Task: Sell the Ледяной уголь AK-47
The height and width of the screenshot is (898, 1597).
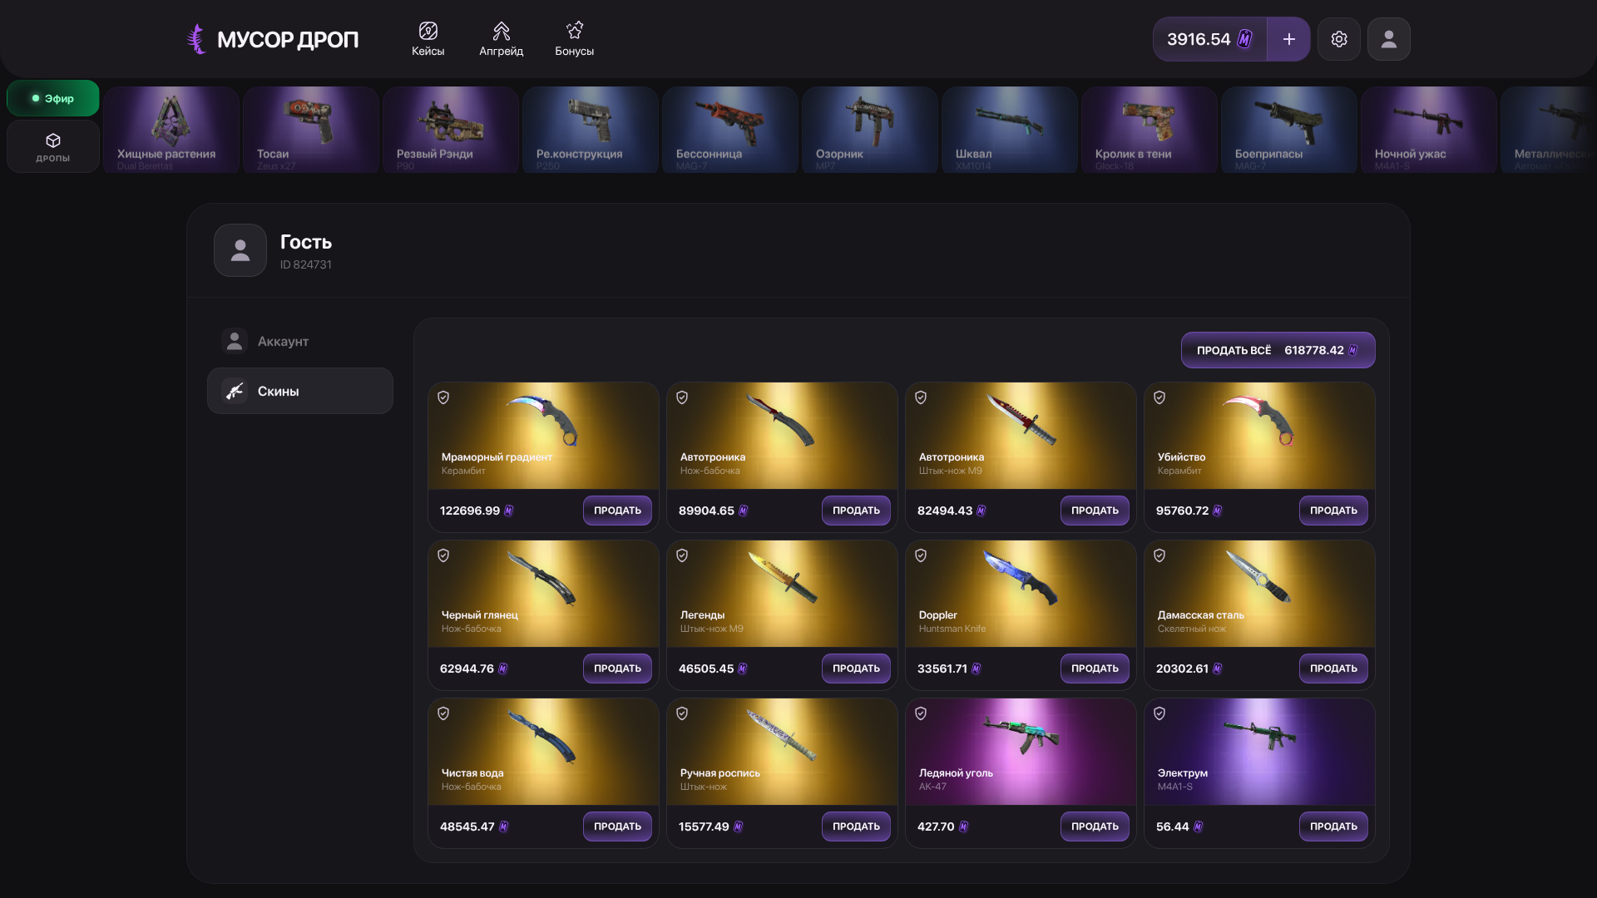Action: pos(1095,826)
